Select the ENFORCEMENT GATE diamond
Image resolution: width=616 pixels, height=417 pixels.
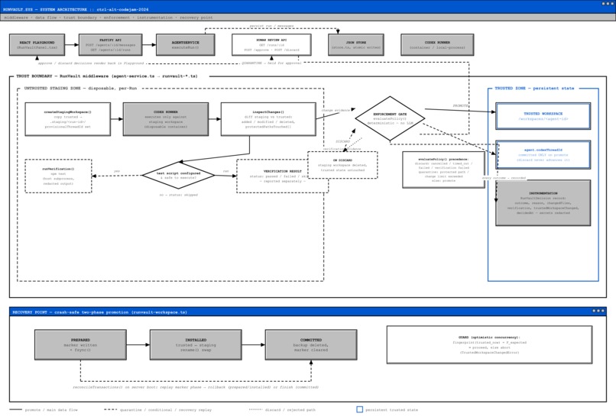390,118
